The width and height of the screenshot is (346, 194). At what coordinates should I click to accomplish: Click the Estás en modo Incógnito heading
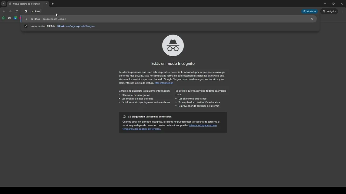coord(173,64)
